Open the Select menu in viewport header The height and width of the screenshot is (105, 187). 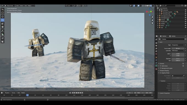(x=21, y=5)
